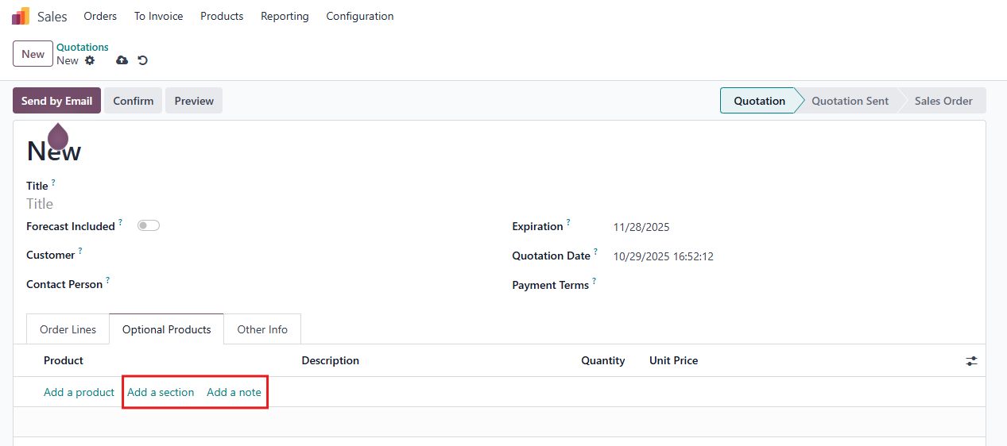Open the Reporting menu
1007x446 pixels.
coord(285,16)
